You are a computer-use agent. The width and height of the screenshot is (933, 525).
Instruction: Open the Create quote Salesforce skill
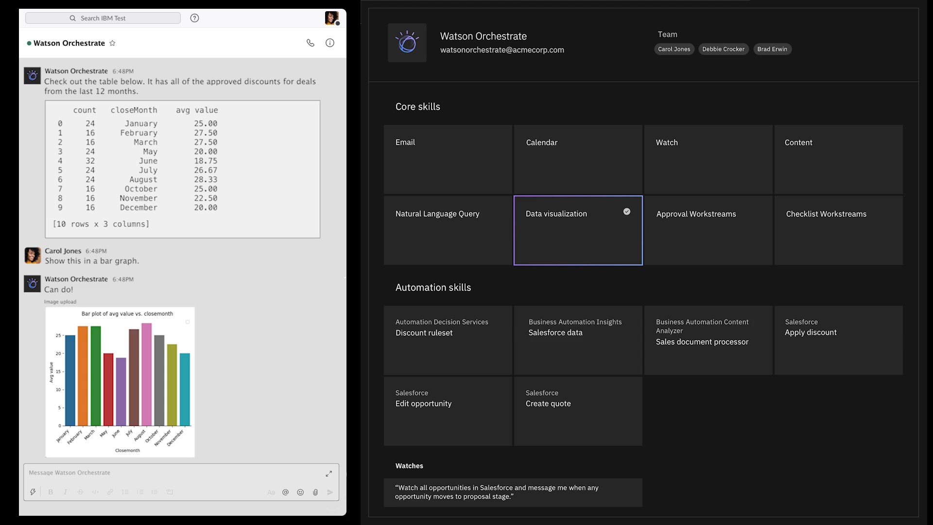pos(578,411)
